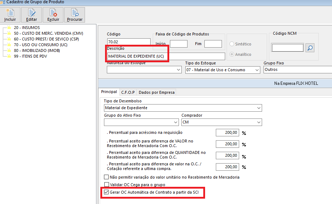Click folder icon beside 50 - CUSTO DE MERC.

point(9,33)
